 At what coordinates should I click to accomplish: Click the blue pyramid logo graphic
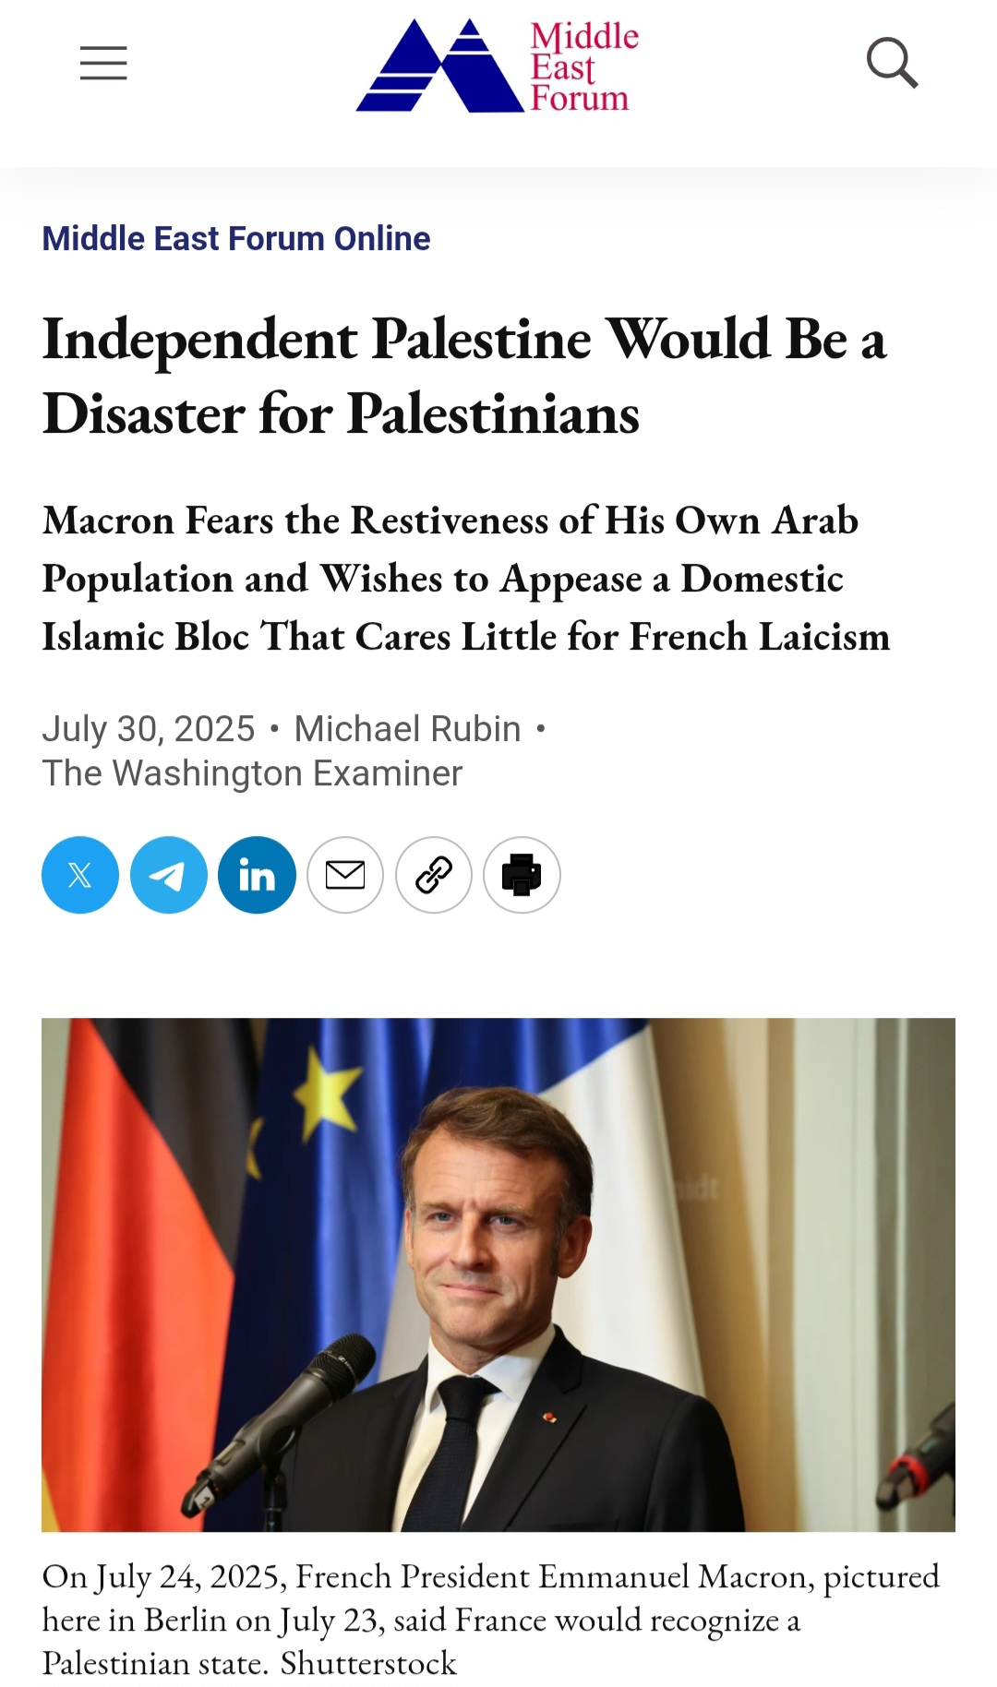coord(438,66)
